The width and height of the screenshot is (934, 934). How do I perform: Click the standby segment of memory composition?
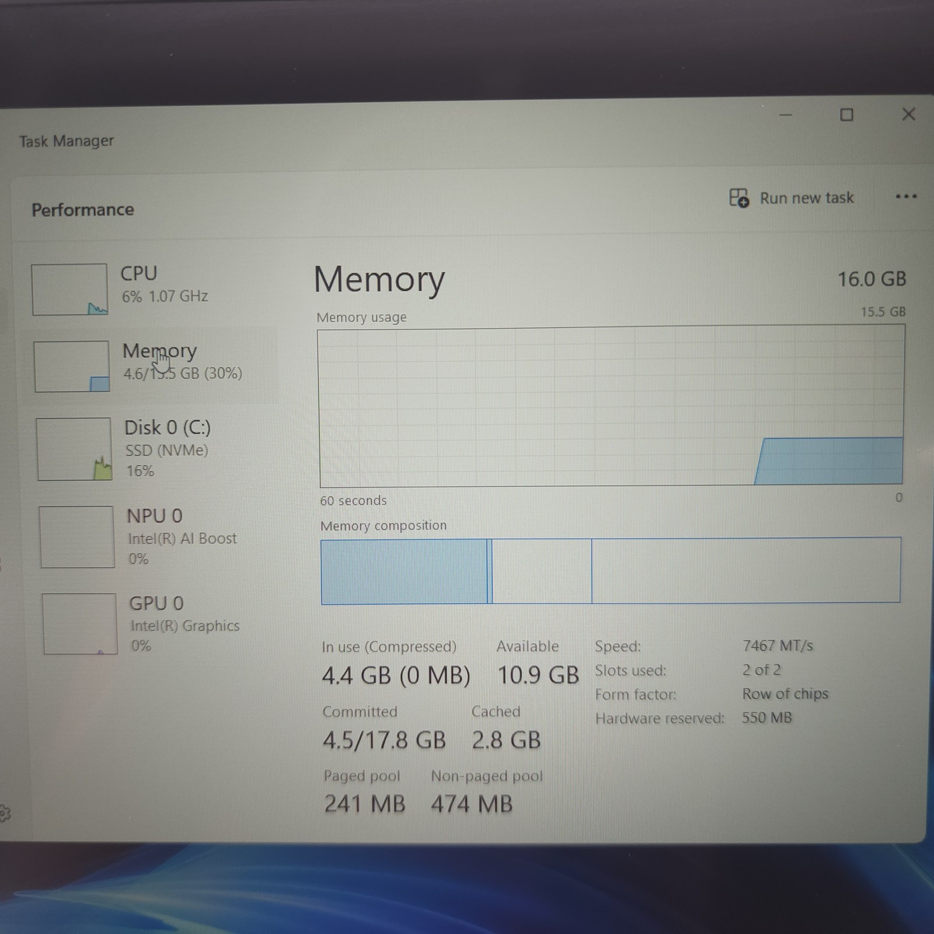click(542, 571)
